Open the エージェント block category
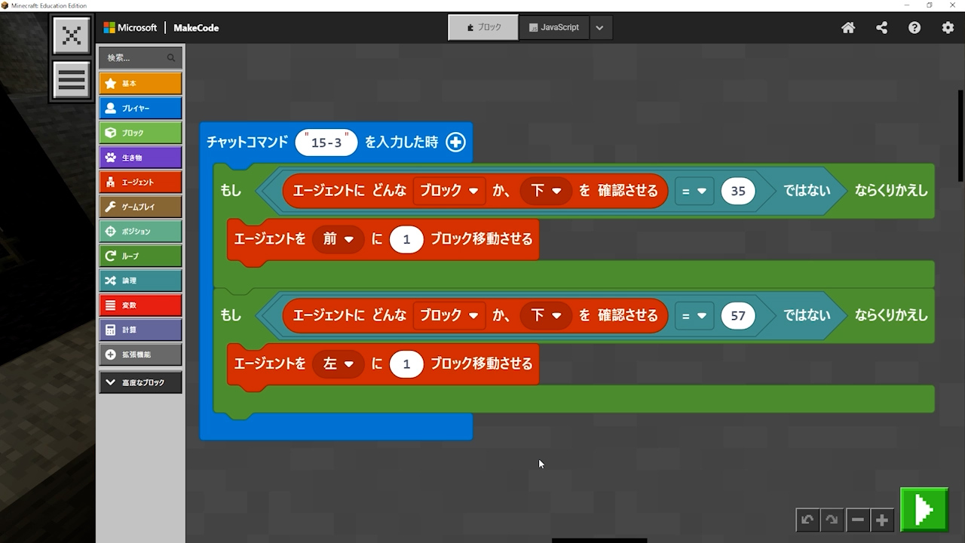965x543 pixels. (x=140, y=182)
